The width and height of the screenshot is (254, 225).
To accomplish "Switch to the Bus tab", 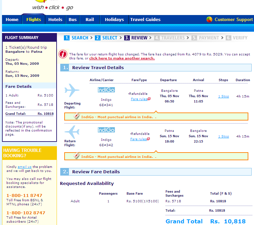I will 73,19.
